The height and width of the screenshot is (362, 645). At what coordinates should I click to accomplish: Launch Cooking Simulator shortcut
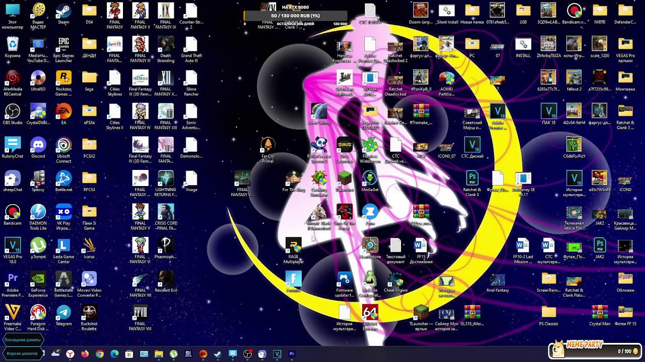point(319,184)
